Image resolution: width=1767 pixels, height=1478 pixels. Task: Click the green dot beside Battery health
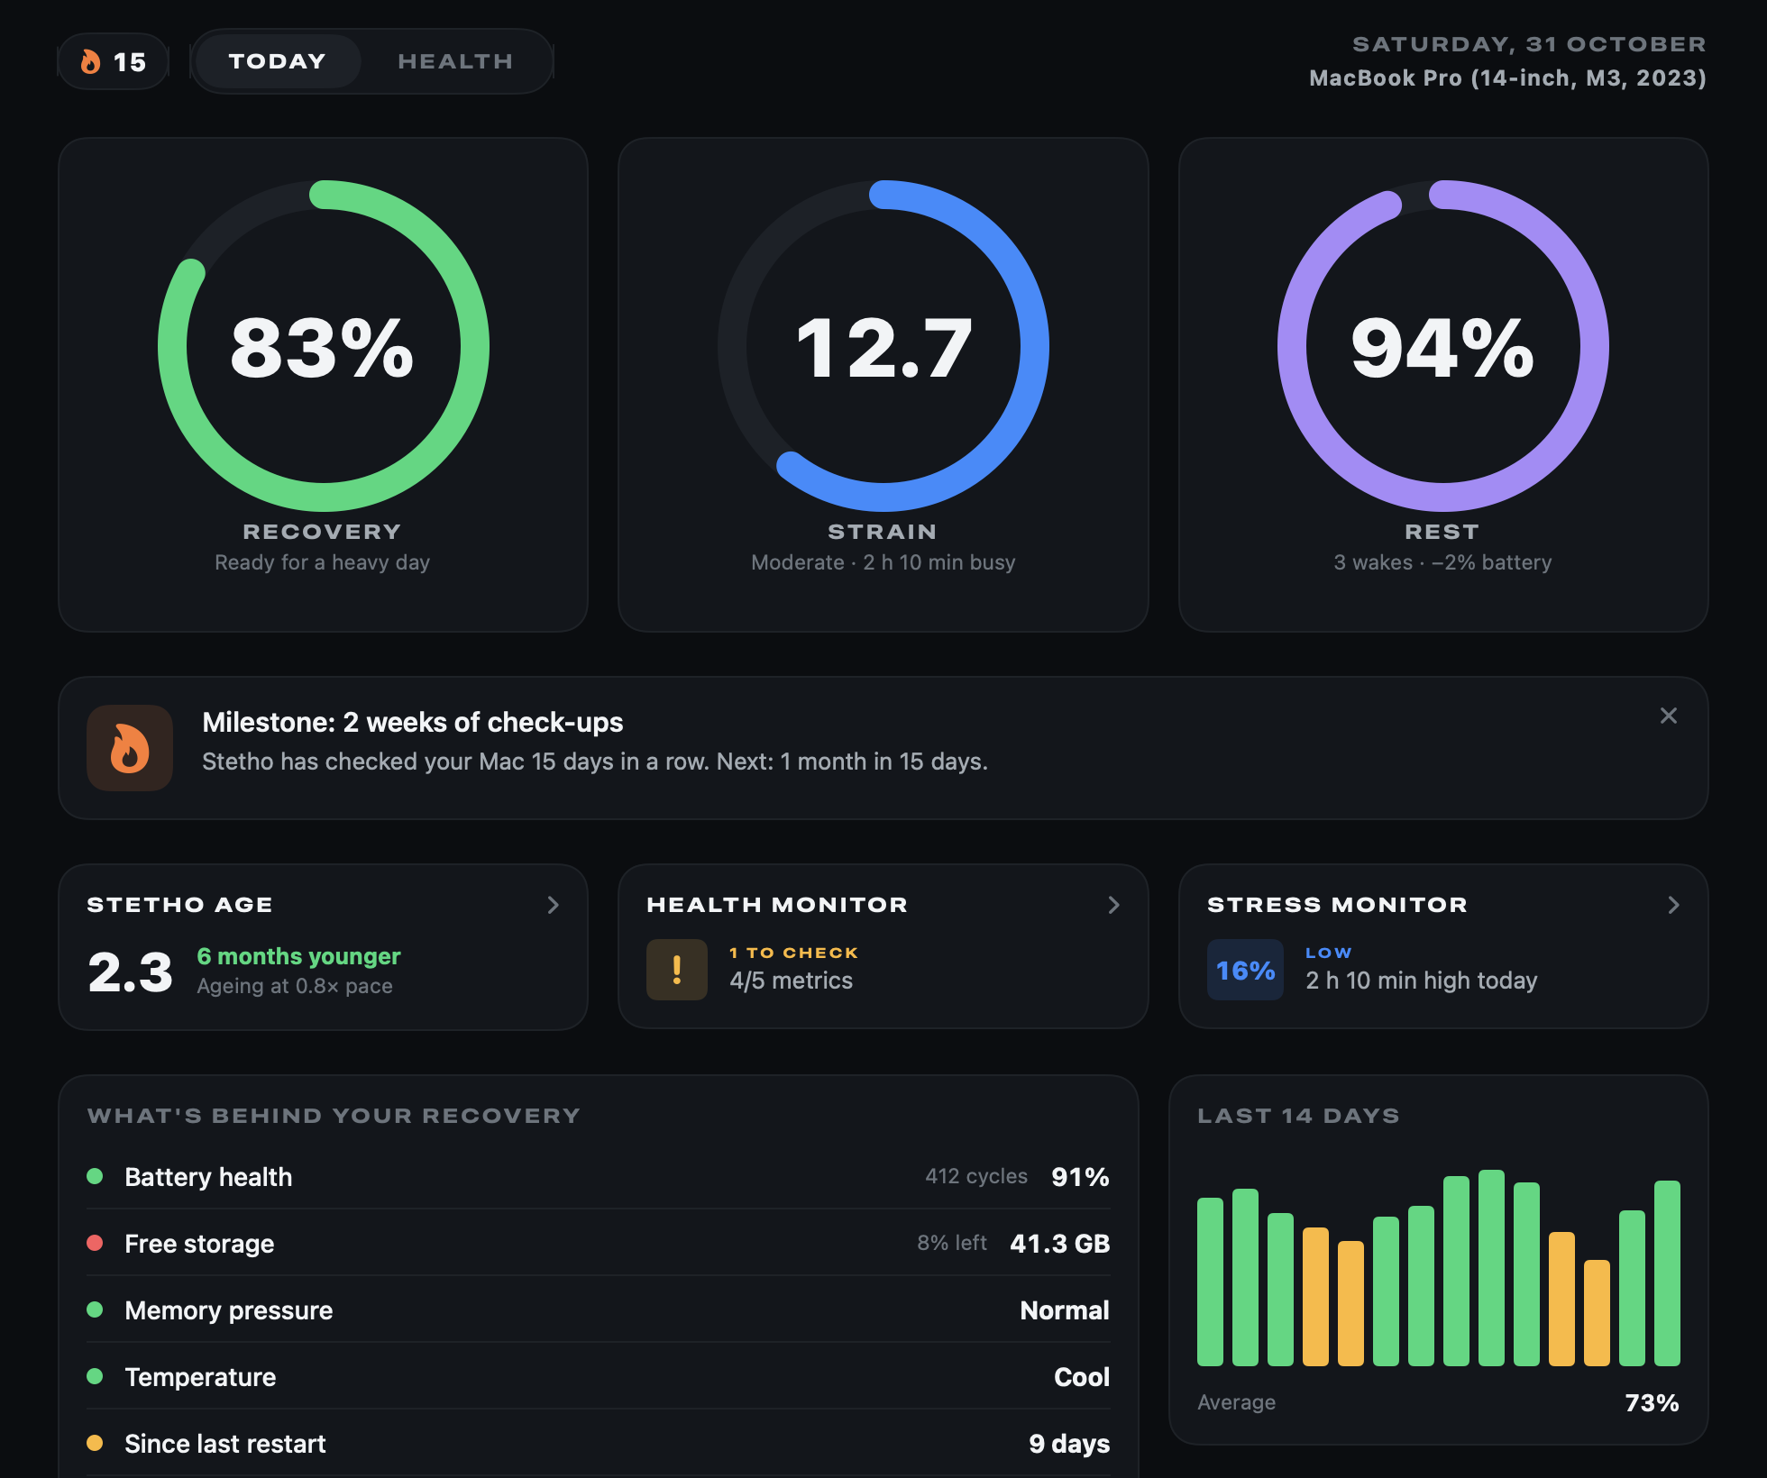click(95, 1176)
